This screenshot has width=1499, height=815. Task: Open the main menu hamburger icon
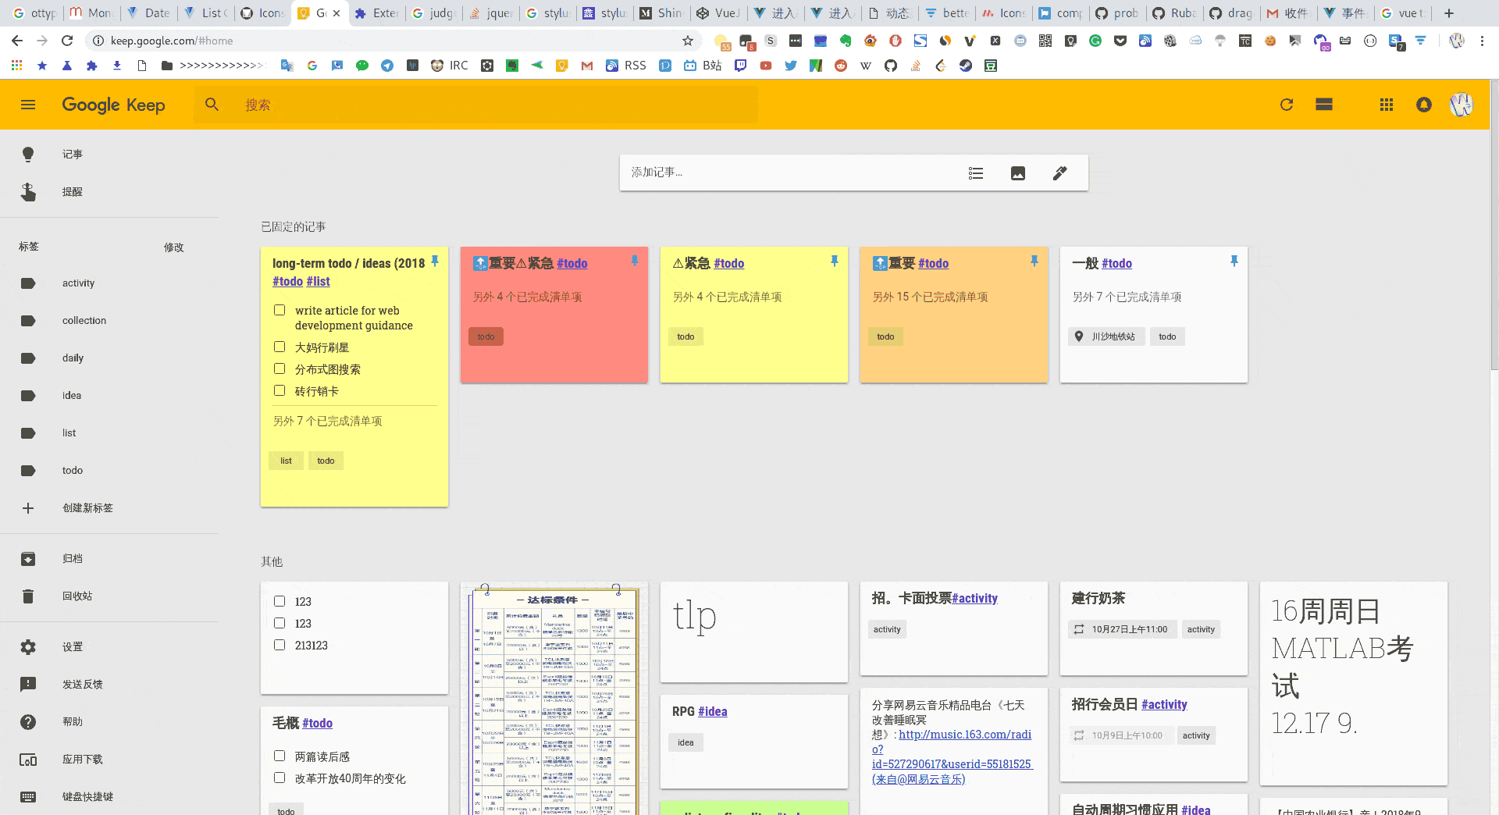click(x=28, y=105)
